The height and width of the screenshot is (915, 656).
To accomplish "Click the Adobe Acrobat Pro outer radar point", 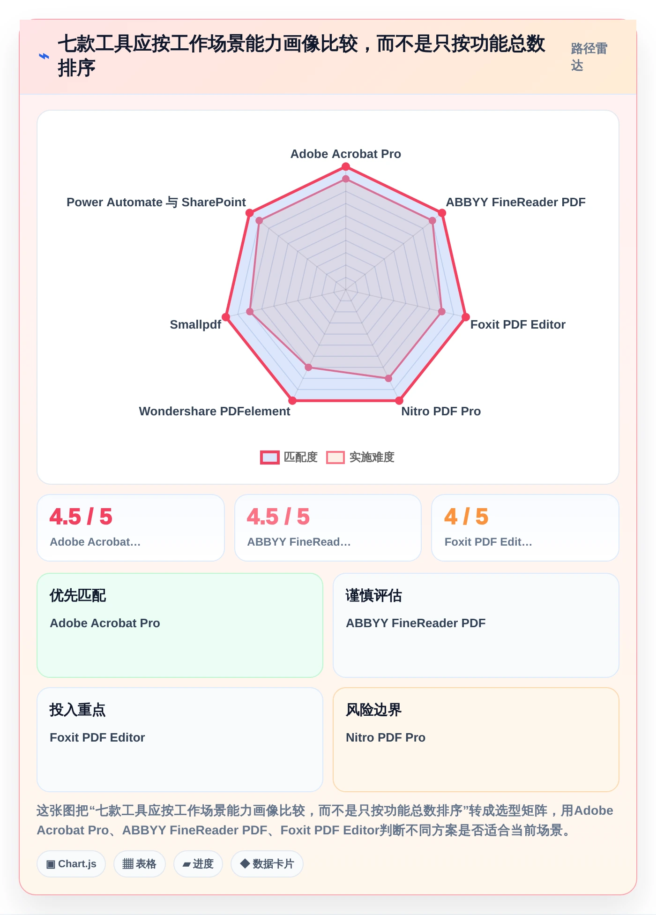I will point(346,167).
